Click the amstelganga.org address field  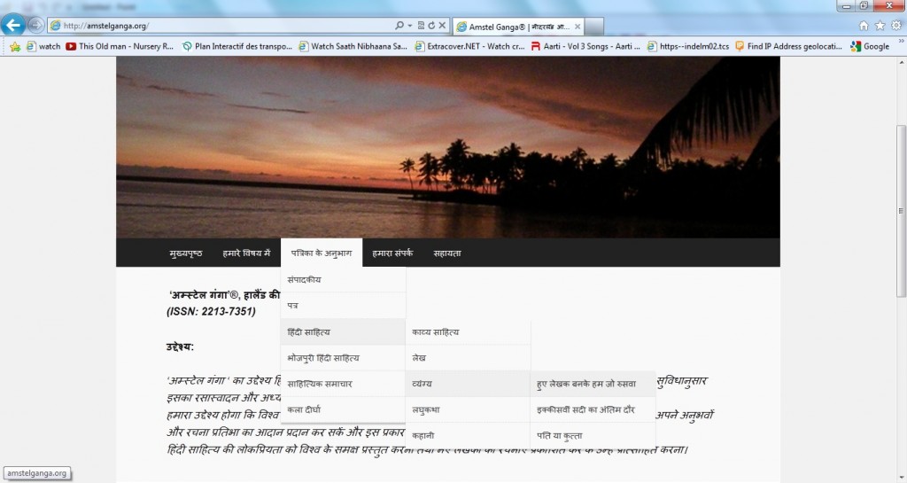221,26
